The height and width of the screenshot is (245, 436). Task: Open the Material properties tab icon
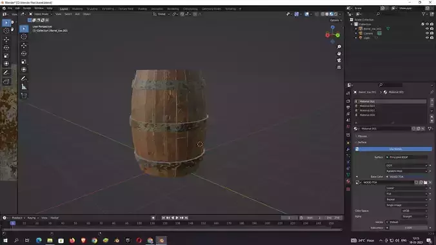click(348, 181)
